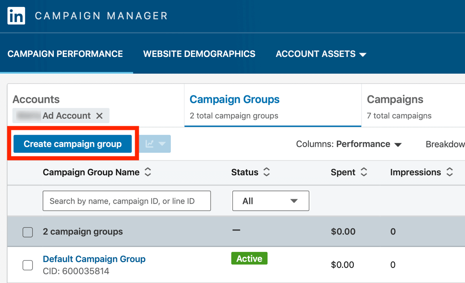The width and height of the screenshot is (465, 283).
Task: Switch to Campaign Performance tab
Action: (x=65, y=54)
